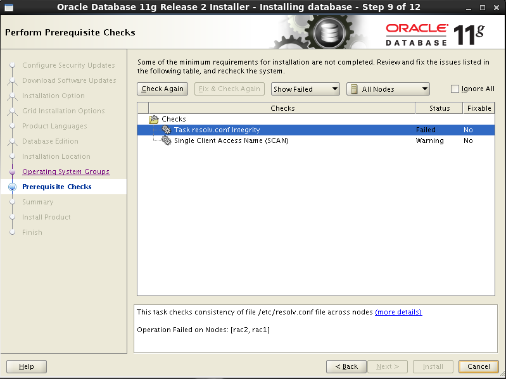Viewport: 506px width, 379px height.
Task: Minimize the installer window
Action: pos(468,8)
